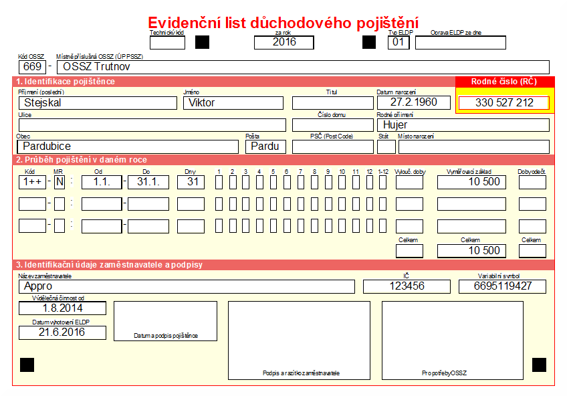Click Doby odečt. field in the 1++ row

[532, 182]
